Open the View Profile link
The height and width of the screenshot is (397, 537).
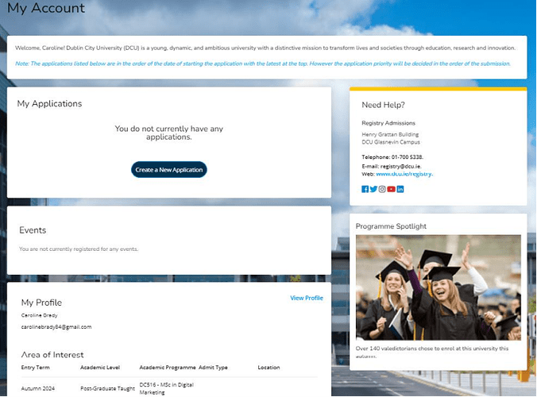tap(307, 298)
